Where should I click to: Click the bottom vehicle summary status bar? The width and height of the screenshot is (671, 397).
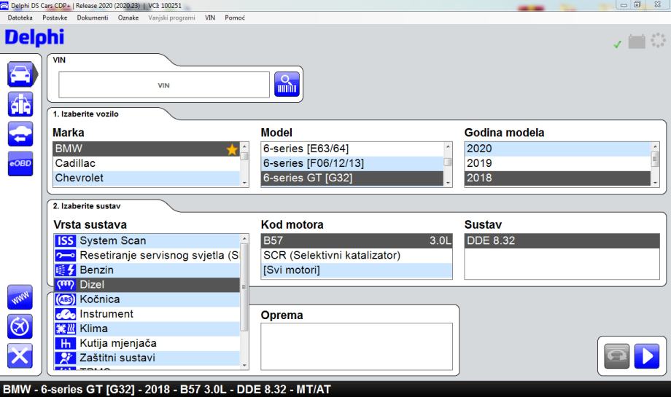pyautogui.click(x=335, y=389)
